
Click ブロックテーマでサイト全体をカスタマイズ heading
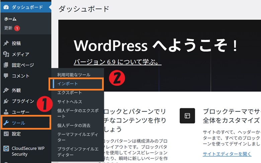[232, 116]
